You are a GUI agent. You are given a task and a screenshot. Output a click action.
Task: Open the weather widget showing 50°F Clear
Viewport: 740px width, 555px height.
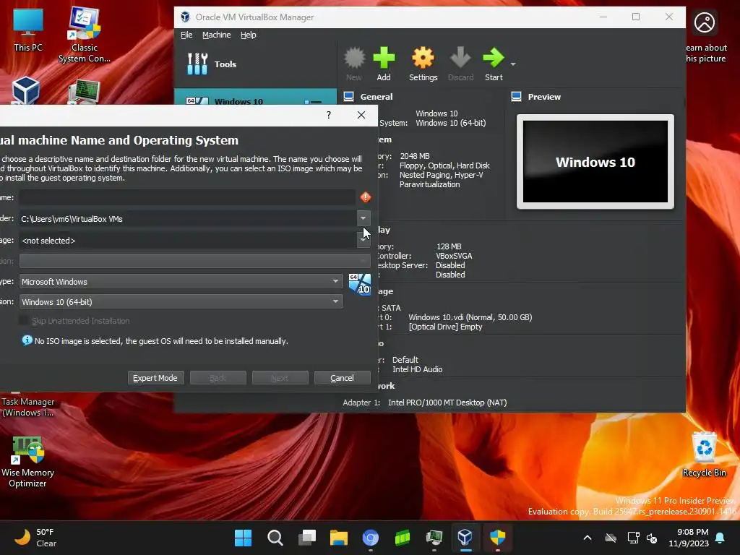pyautogui.click(x=35, y=538)
